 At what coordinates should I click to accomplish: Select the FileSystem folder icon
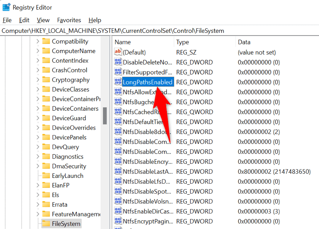tap(46, 224)
